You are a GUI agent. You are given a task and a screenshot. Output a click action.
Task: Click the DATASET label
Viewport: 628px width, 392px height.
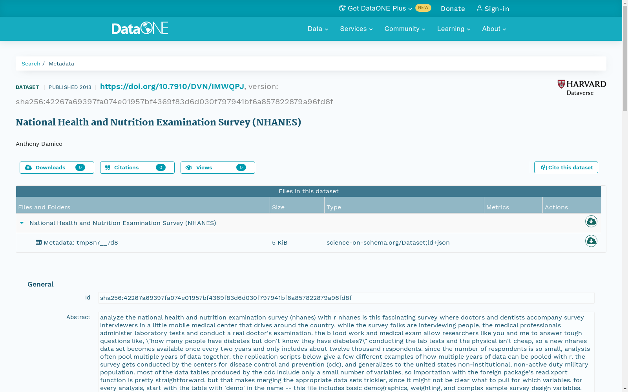pyautogui.click(x=27, y=87)
